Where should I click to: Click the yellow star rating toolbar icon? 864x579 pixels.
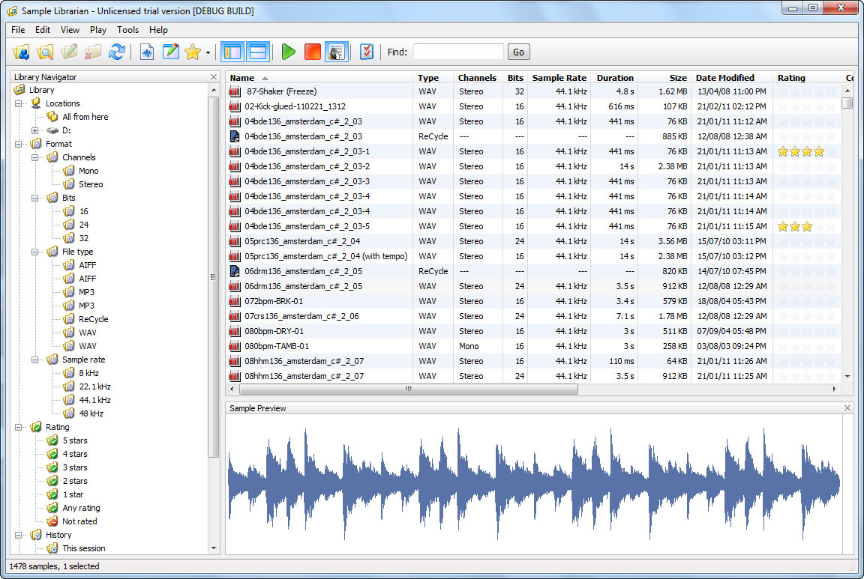tap(193, 52)
